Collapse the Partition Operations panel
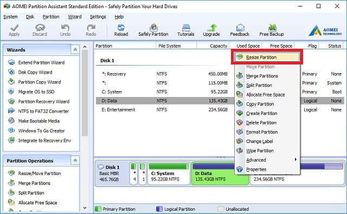 75,160
